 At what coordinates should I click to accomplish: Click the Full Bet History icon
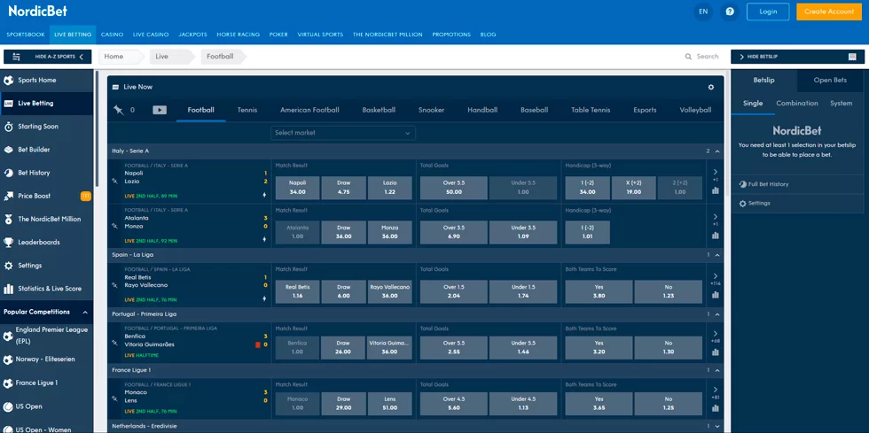coord(743,184)
